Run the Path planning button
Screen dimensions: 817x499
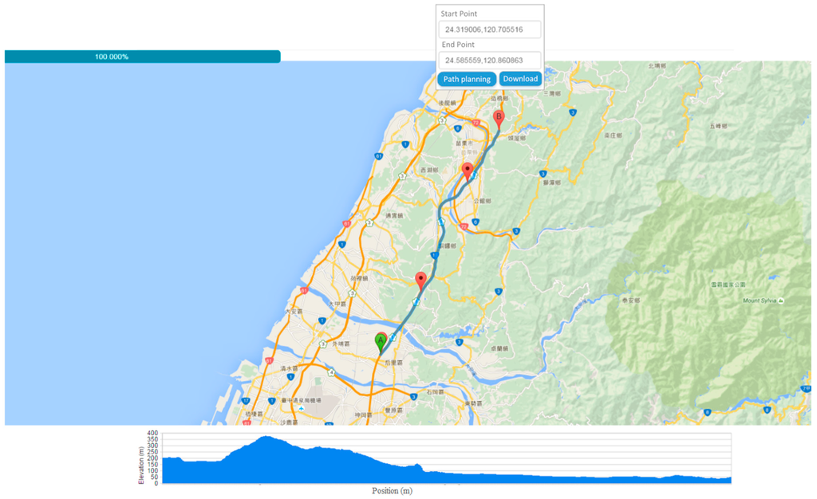(467, 79)
